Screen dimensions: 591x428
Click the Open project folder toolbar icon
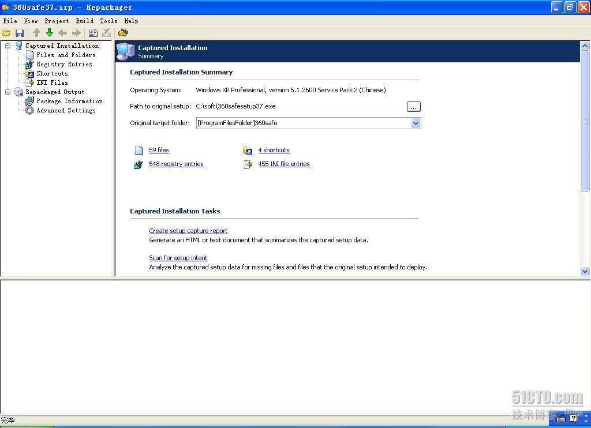(6, 33)
